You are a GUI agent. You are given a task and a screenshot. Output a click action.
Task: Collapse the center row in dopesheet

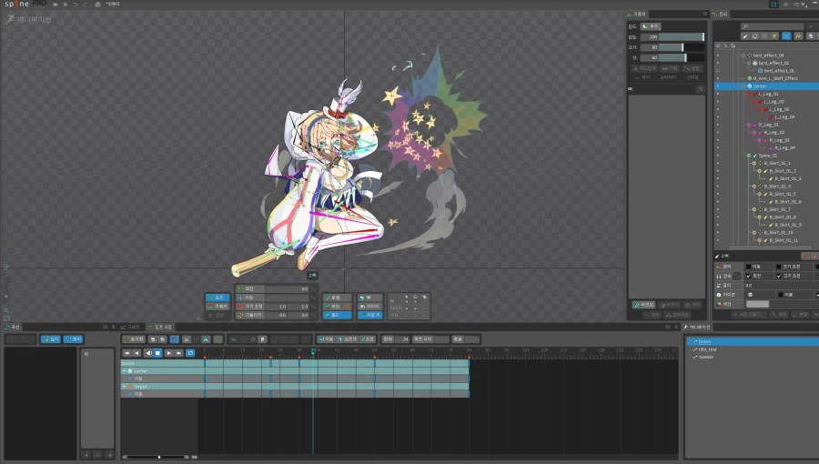pos(125,371)
